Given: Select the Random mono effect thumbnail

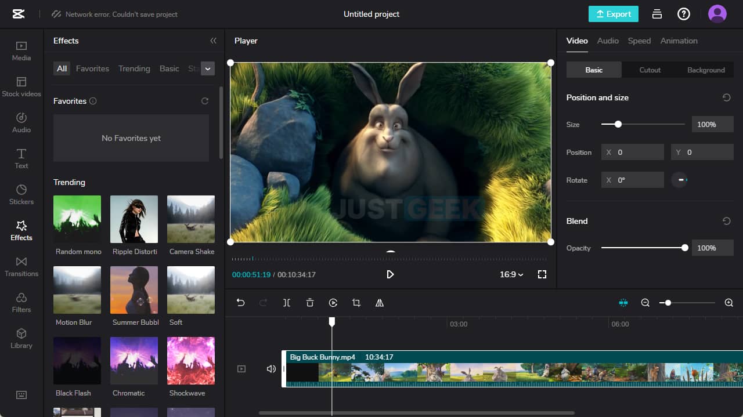Looking at the screenshot, I should pyautogui.click(x=77, y=219).
